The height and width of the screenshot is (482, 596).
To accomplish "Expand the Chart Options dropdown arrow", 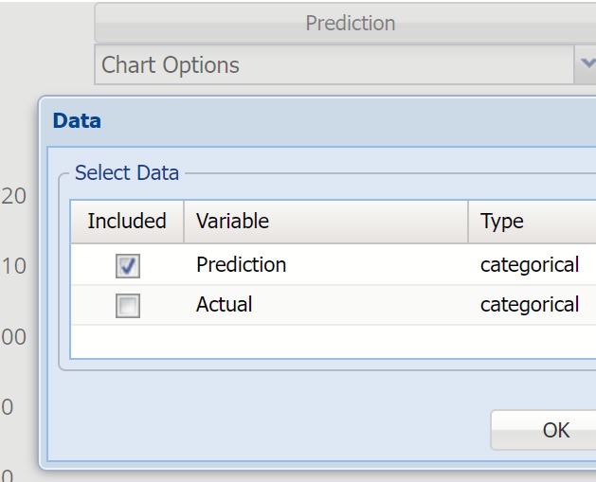I will [x=585, y=65].
